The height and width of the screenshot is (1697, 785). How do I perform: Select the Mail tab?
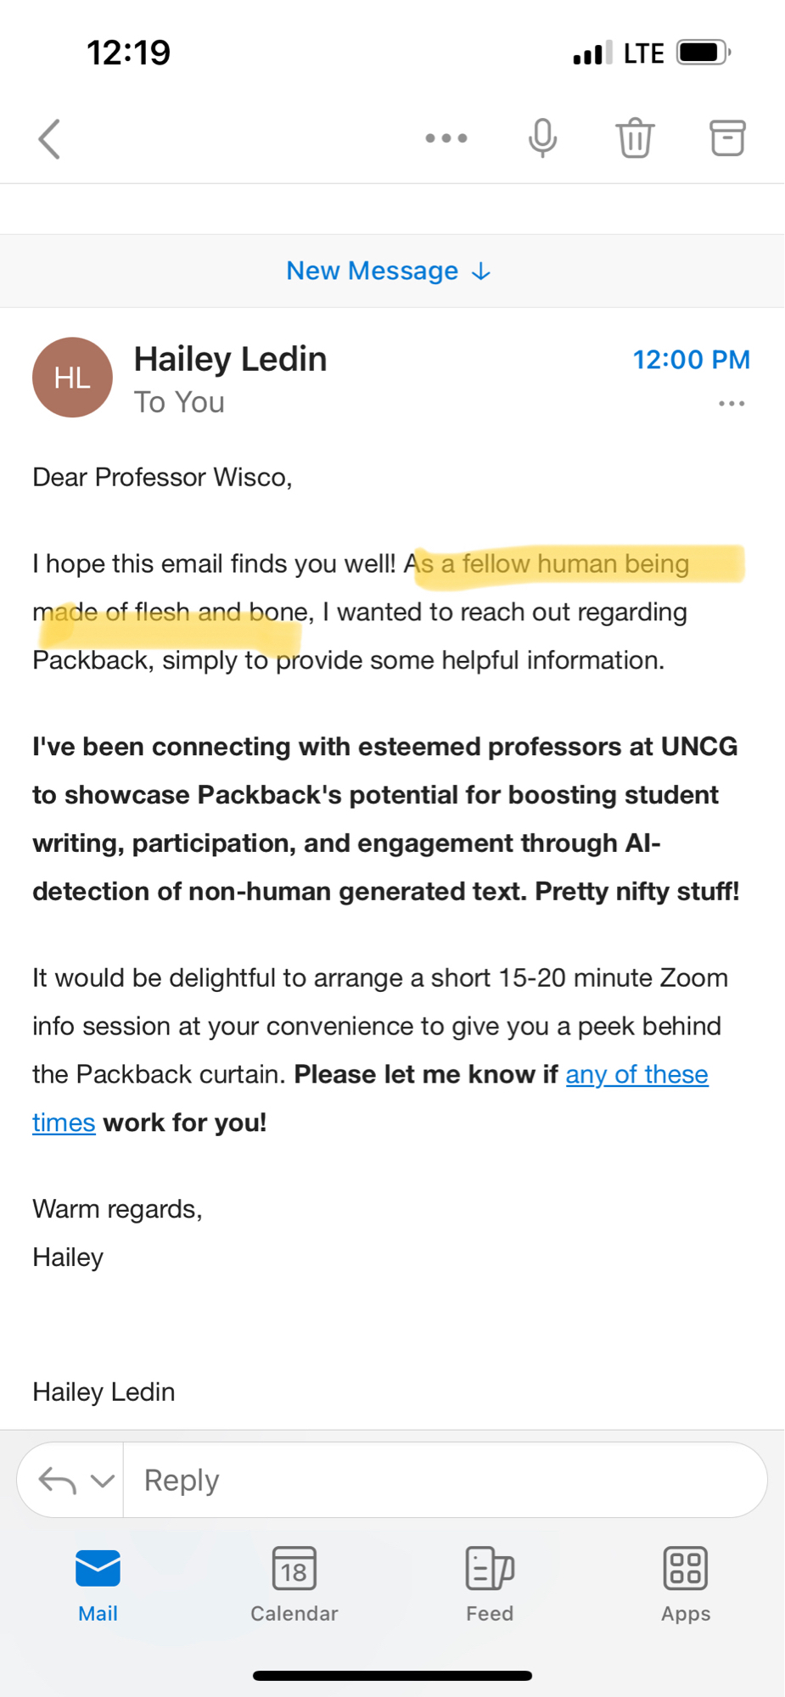click(x=98, y=1584)
